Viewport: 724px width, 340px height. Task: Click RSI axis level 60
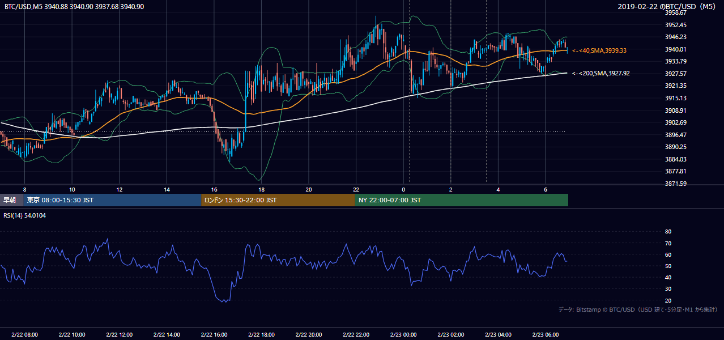pos(668,254)
